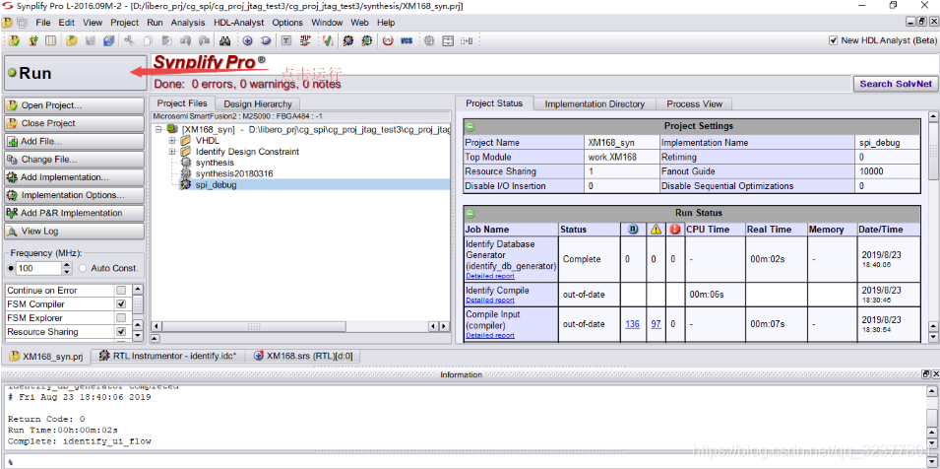Screen dimensions: 940x469
Task: Click the paste toolbar icon
Action: click(x=167, y=40)
